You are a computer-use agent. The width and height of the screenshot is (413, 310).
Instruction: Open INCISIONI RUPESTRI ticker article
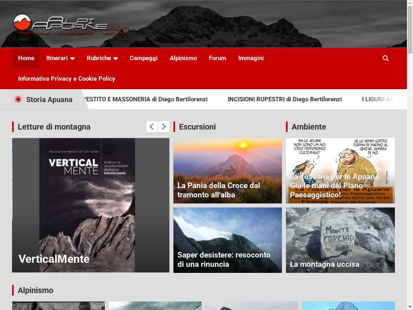tap(284, 99)
